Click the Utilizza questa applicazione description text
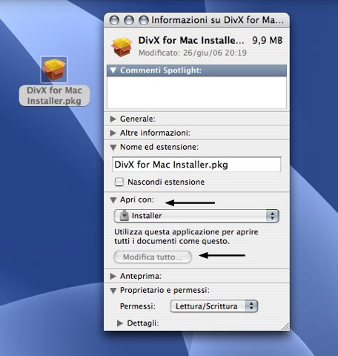338x356 pixels. (186, 237)
